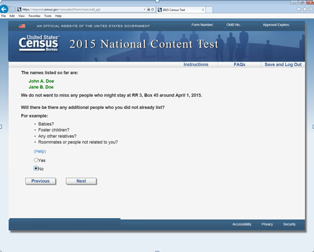Click the browser Forward arrow button
Screen dimensions: 314x252
pos(12,9)
